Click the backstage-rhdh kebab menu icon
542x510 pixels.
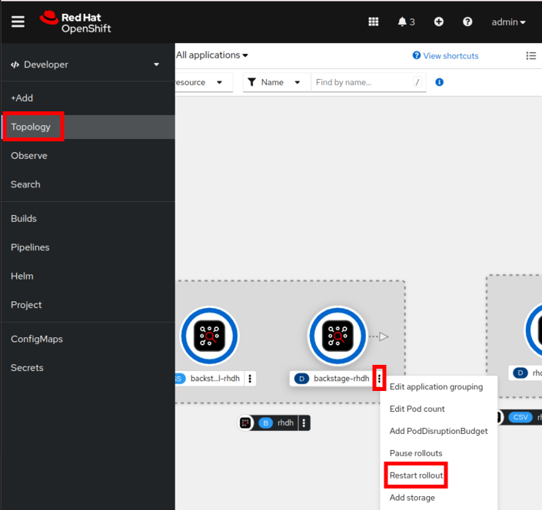pos(379,379)
